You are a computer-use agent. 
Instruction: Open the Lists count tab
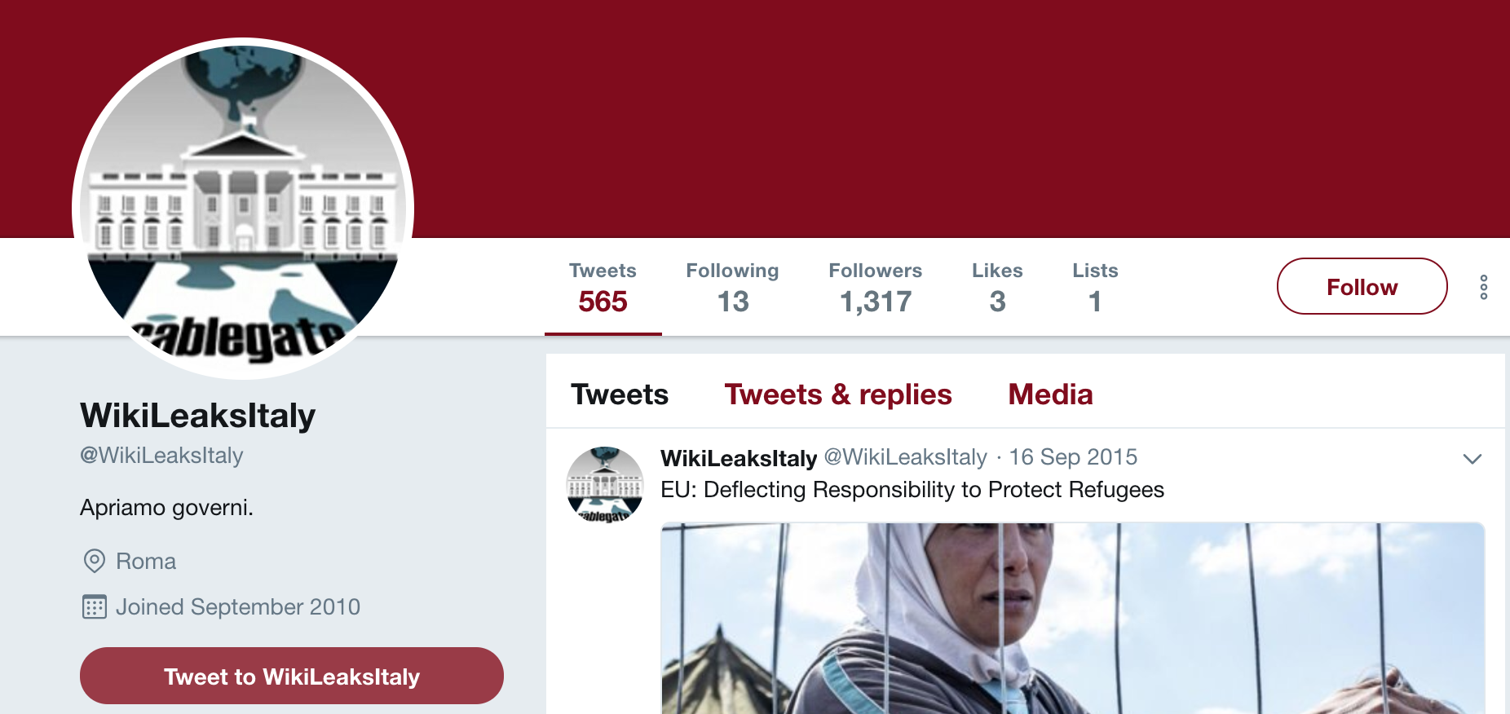point(1094,288)
